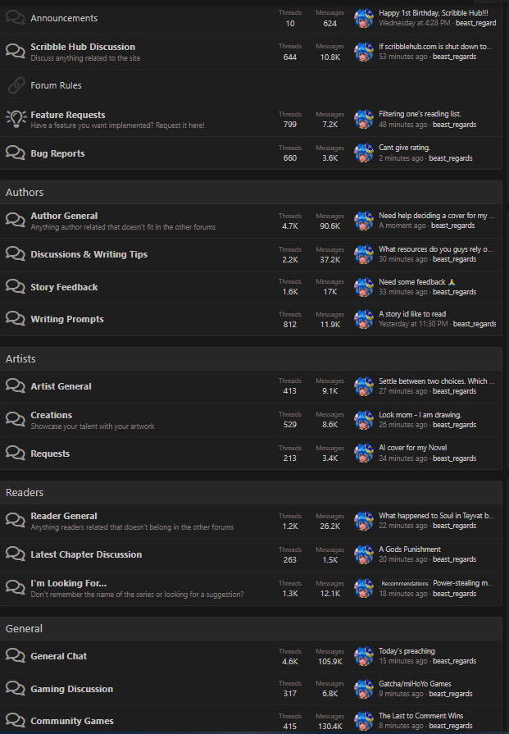509x734 pixels.
Task: Click the Forum Rules chain link icon
Action: pyautogui.click(x=16, y=85)
